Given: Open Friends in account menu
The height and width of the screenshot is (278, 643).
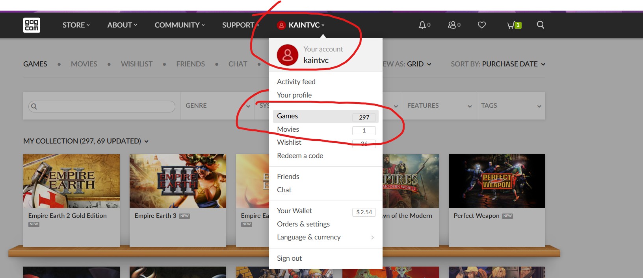Looking at the screenshot, I should pos(326,177).
